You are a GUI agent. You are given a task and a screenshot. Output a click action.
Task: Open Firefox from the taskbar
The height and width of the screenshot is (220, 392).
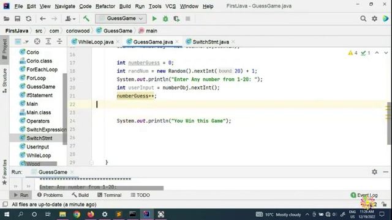[91, 215]
